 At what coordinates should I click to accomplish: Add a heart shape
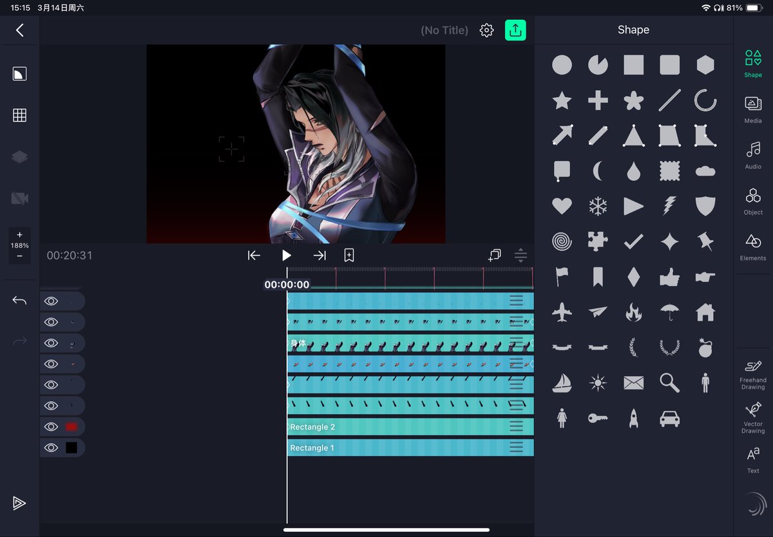point(562,206)
